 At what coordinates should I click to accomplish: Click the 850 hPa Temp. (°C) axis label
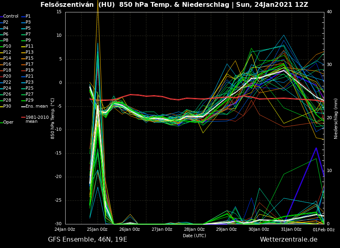[x=53, y=118]
